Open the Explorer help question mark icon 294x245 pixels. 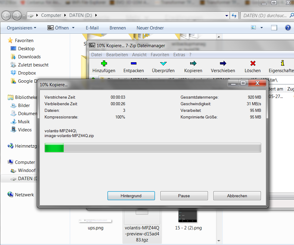coord(288,28)
